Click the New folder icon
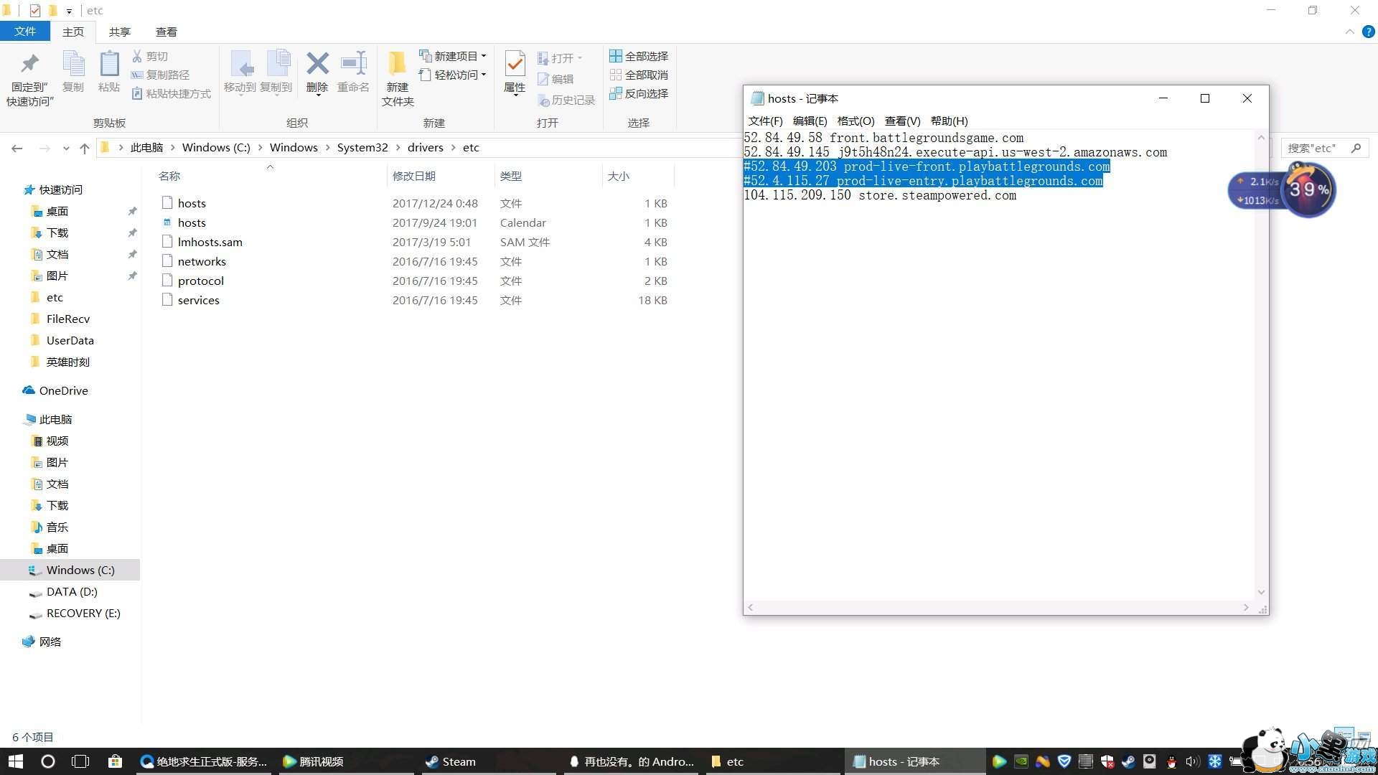The width and height of the screenshot is (1378, 775). tap(396, 65)
